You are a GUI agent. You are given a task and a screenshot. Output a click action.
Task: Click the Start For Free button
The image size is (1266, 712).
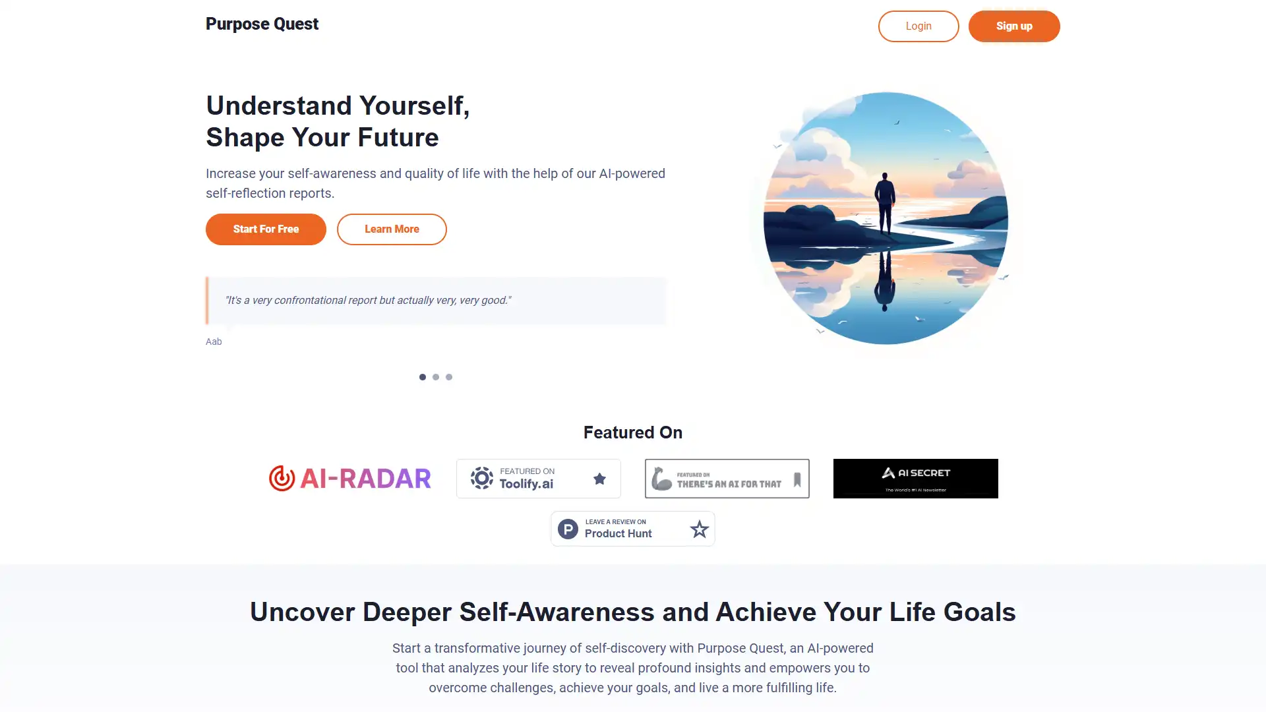click(x=265, y=229)
